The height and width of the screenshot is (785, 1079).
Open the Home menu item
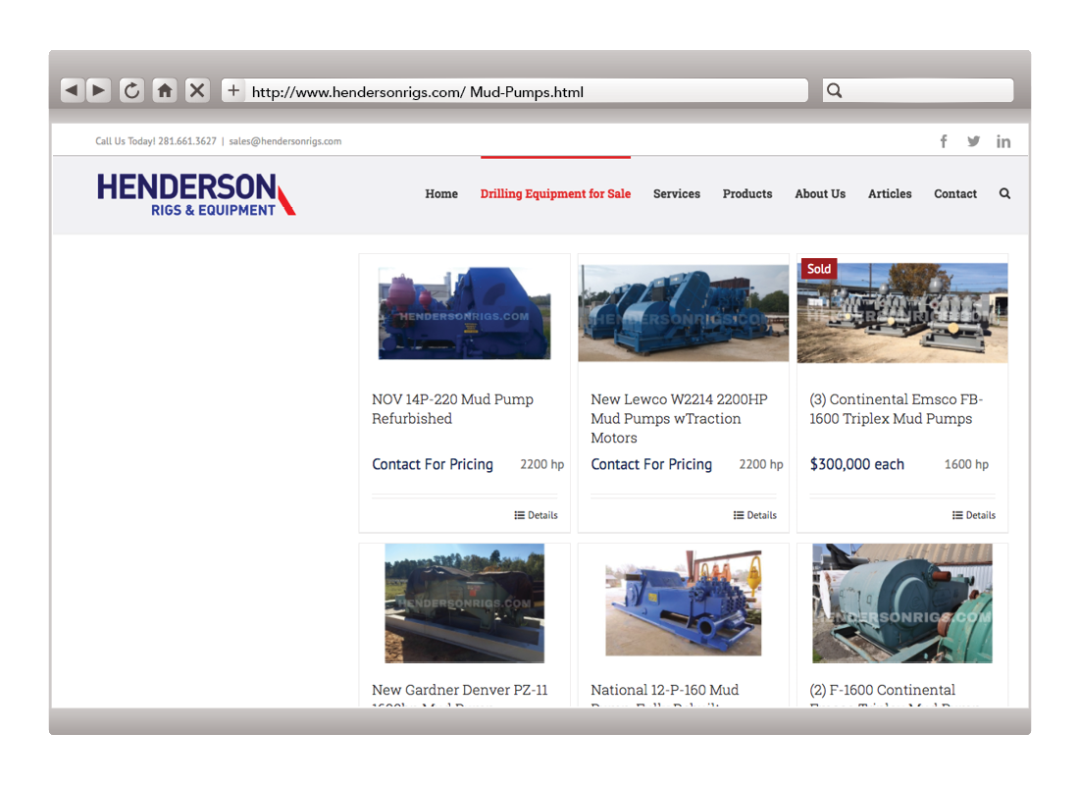[x=441, y=193]
